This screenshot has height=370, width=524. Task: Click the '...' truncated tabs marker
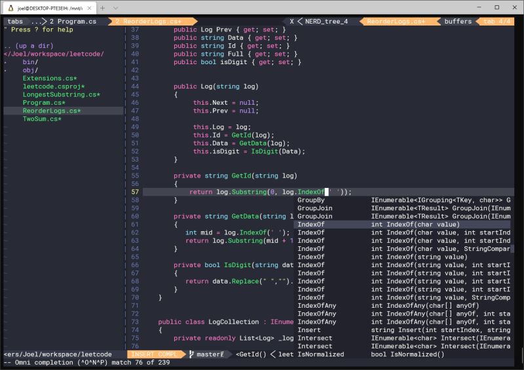pos(37,22)
